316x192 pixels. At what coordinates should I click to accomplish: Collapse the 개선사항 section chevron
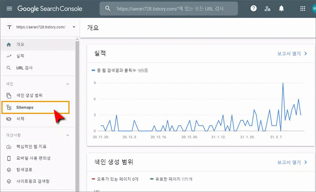coord(68,135)
